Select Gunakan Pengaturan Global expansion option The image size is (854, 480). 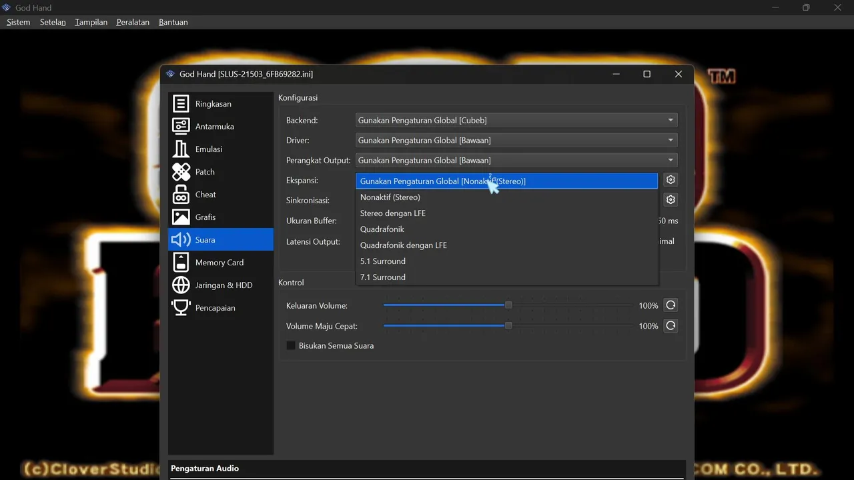507,181
